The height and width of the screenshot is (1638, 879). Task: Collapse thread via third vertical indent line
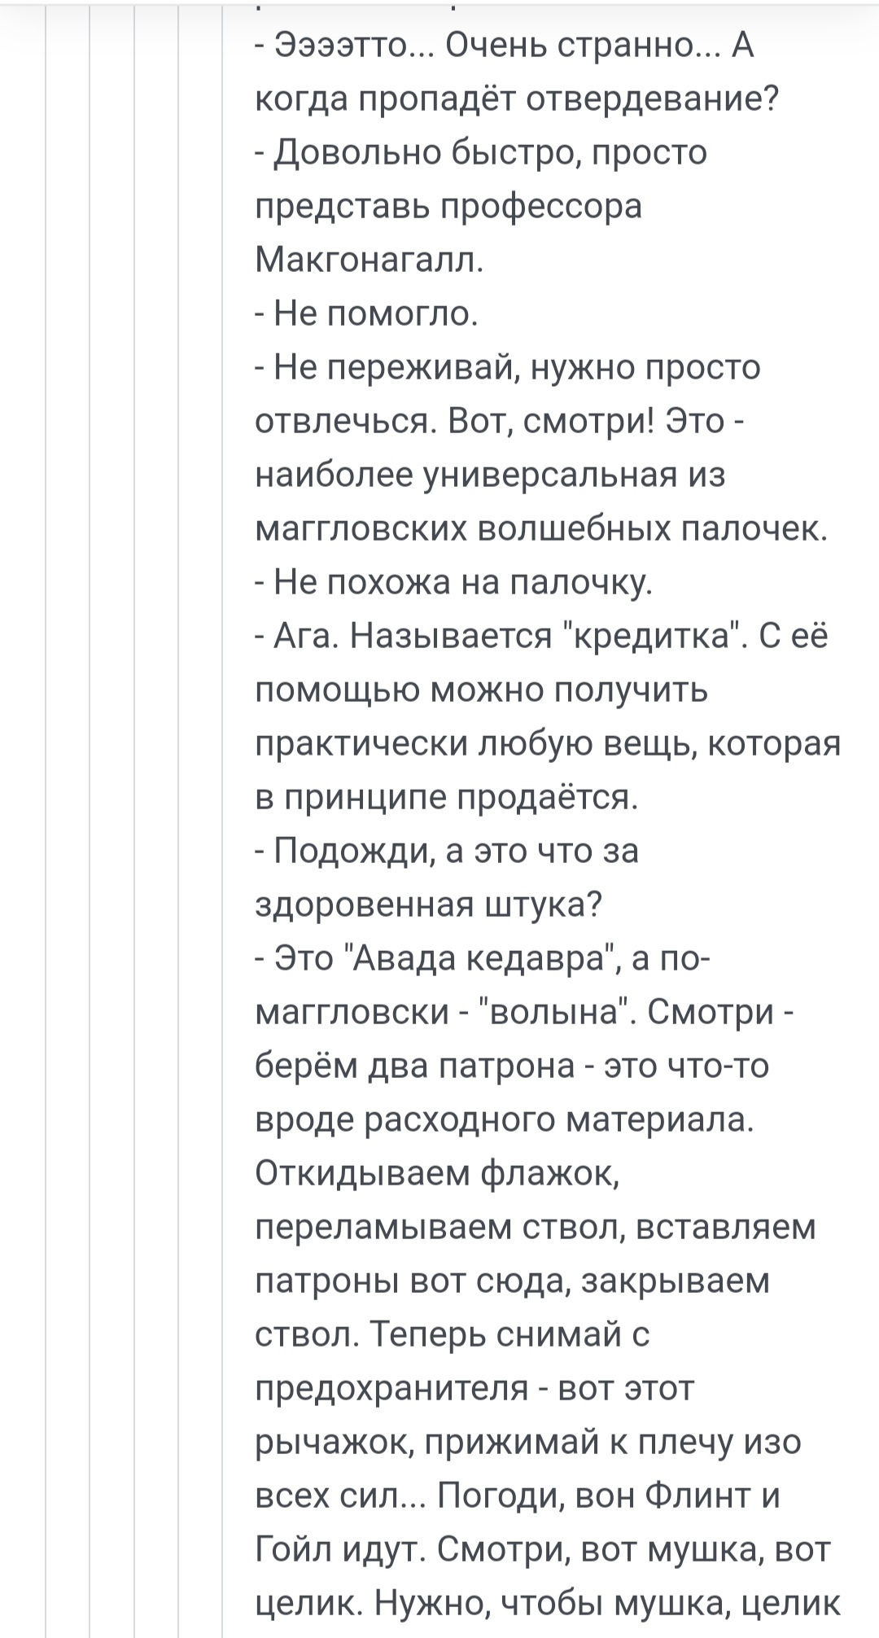pyautogui.click(x=134, y=814)
